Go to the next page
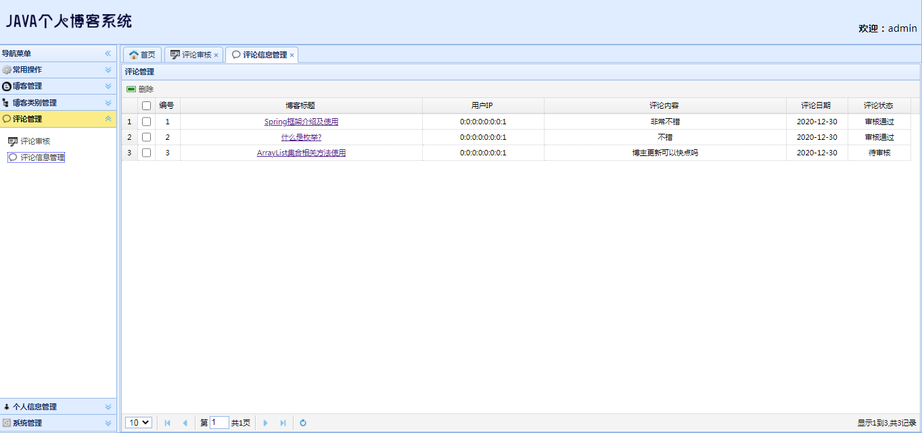The image size is (922, 433). coord(265,423)
